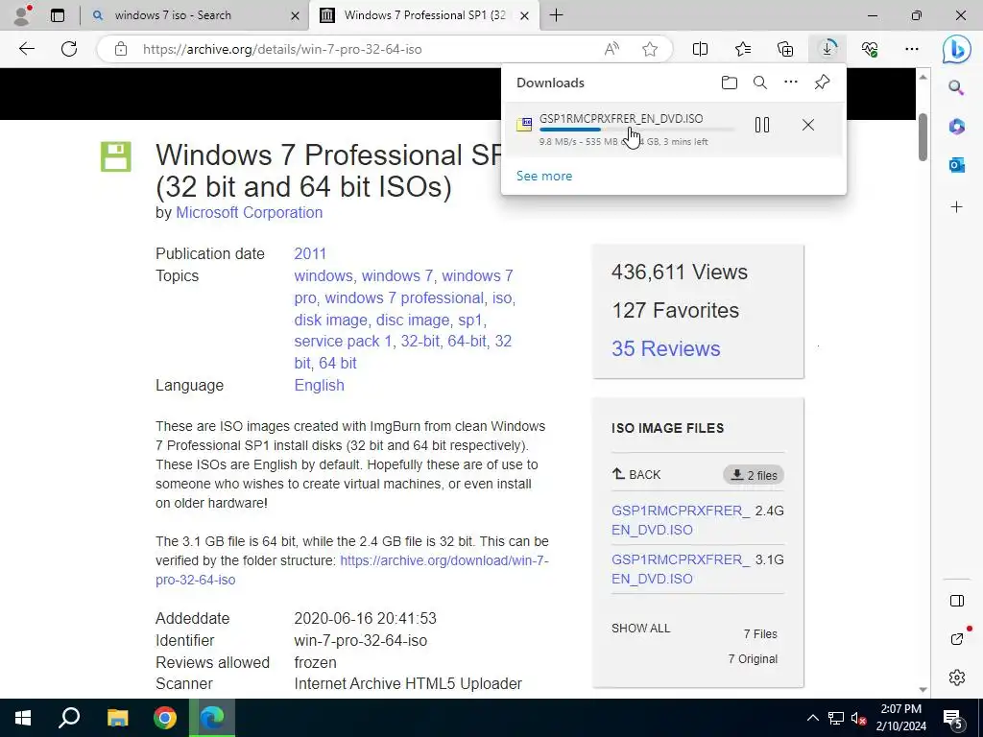Collapse ISO image files with BACK
The height and width of the screenshot is (737, 983).
click(636, 474)
